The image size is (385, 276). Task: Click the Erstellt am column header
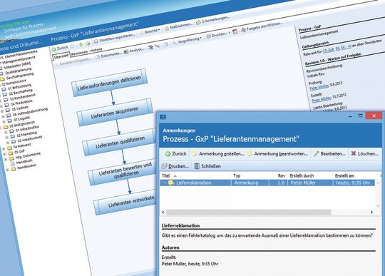(344, 176)
